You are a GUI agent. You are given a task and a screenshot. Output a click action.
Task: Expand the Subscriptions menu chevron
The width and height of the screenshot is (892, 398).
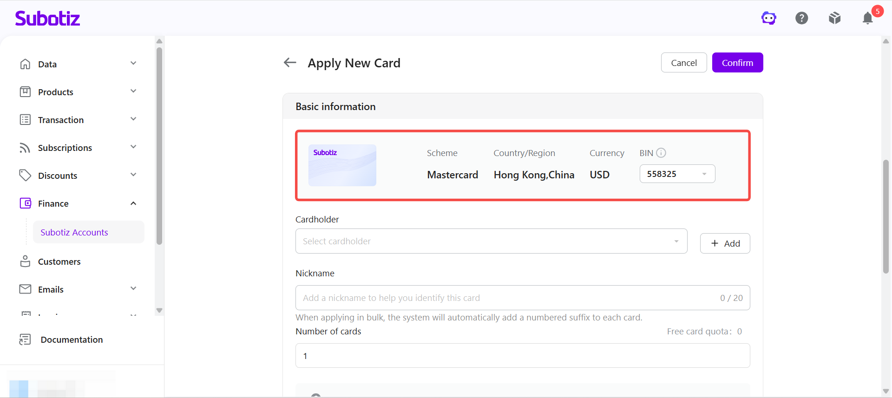(x=133, y=147)
